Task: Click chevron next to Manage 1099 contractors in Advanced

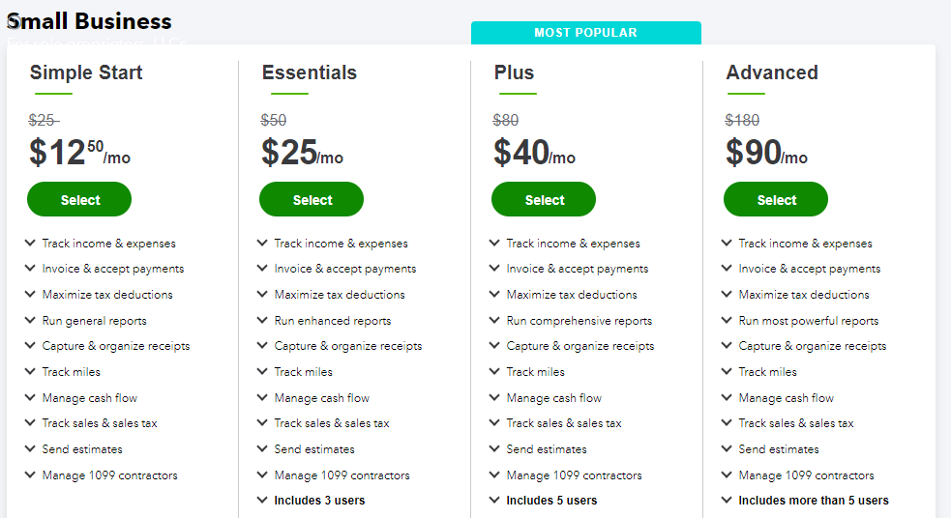Action: point(727,475)
